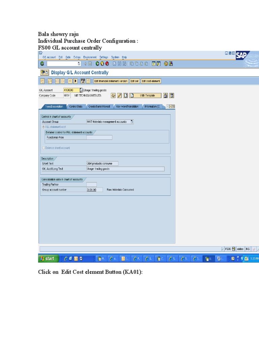Click the With Template button
Viewport: 259px width, 346px height.
click(145, 95)
